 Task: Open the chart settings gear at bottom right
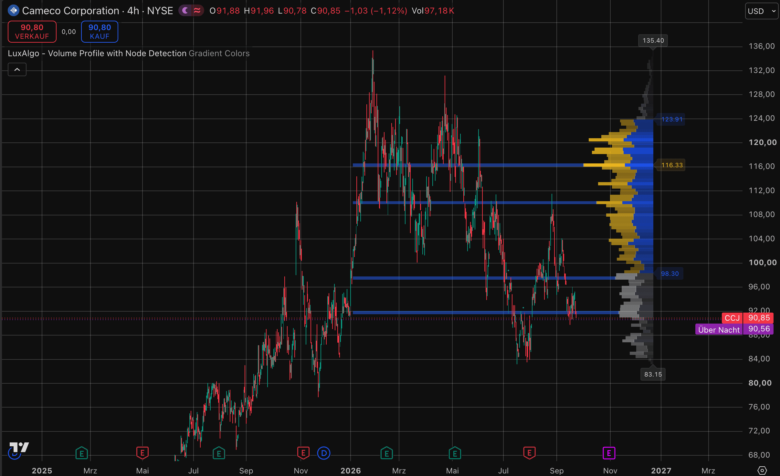pyautogui.click(x=762, y=470)
